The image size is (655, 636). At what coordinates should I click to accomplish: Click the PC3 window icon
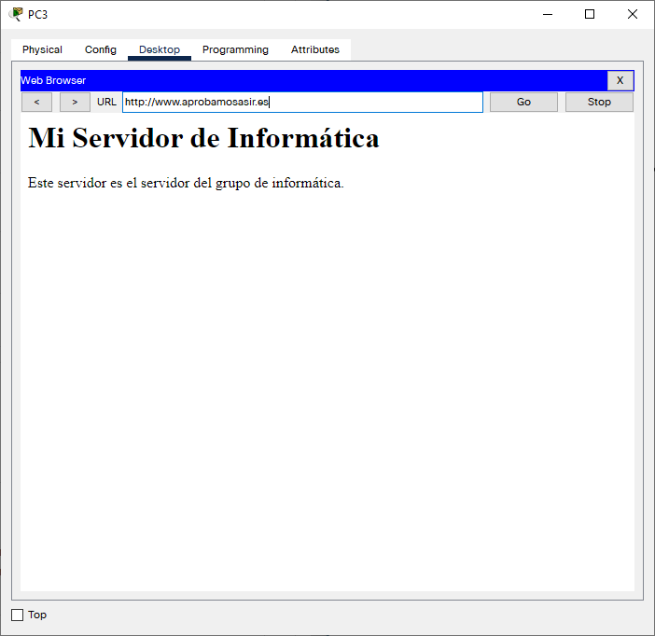[x=16, y=14]
